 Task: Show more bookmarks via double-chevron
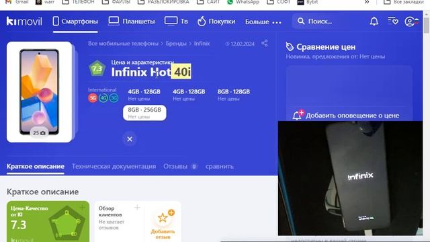(x=367, y=2)
